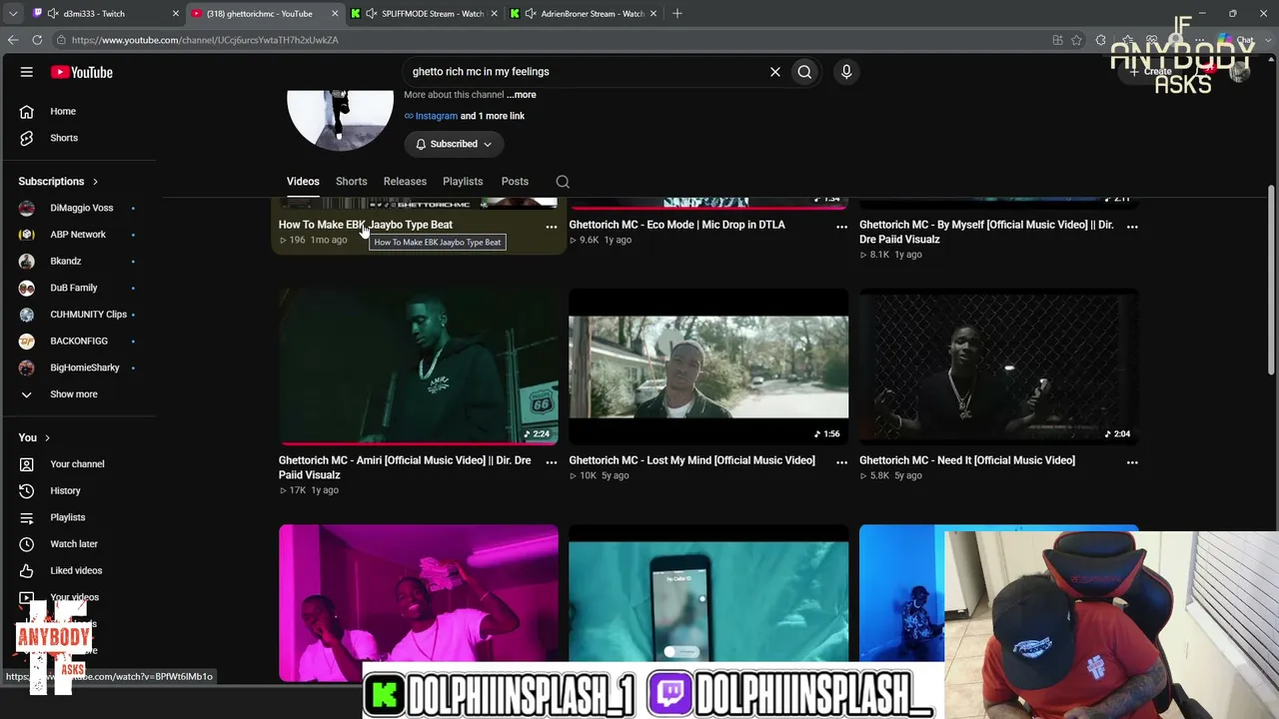Click the browser address bar URL
1279x719 pixels.
coord(205,40)
